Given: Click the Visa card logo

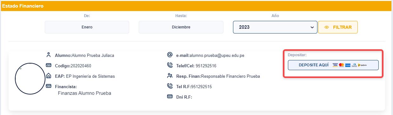Looking at the screenshot, I should (335, 65).
